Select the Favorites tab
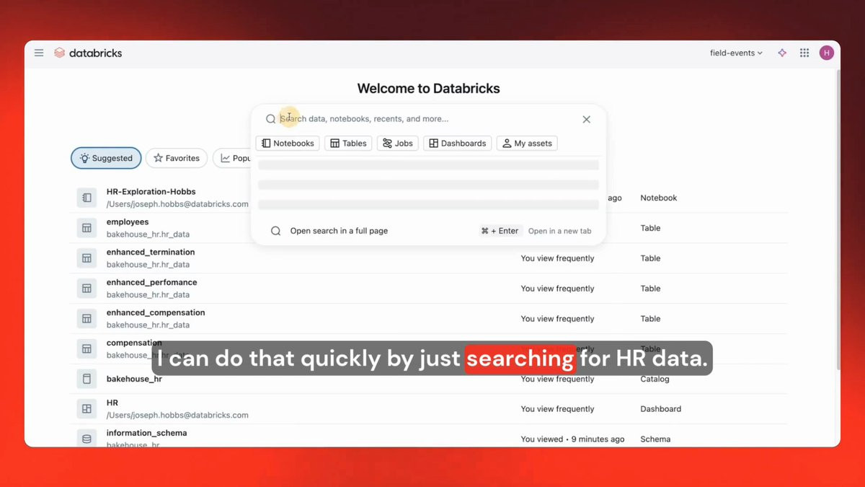This screenshot has width=865, height=487. (x=177, y=158)
